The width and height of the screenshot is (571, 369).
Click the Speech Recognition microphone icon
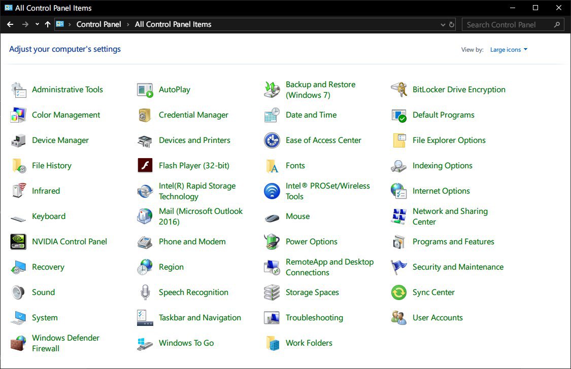[x=145, y=292]
